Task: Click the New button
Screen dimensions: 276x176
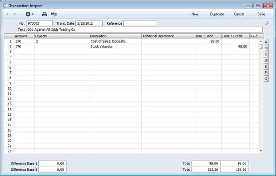Action: click(x=195, y=14)
